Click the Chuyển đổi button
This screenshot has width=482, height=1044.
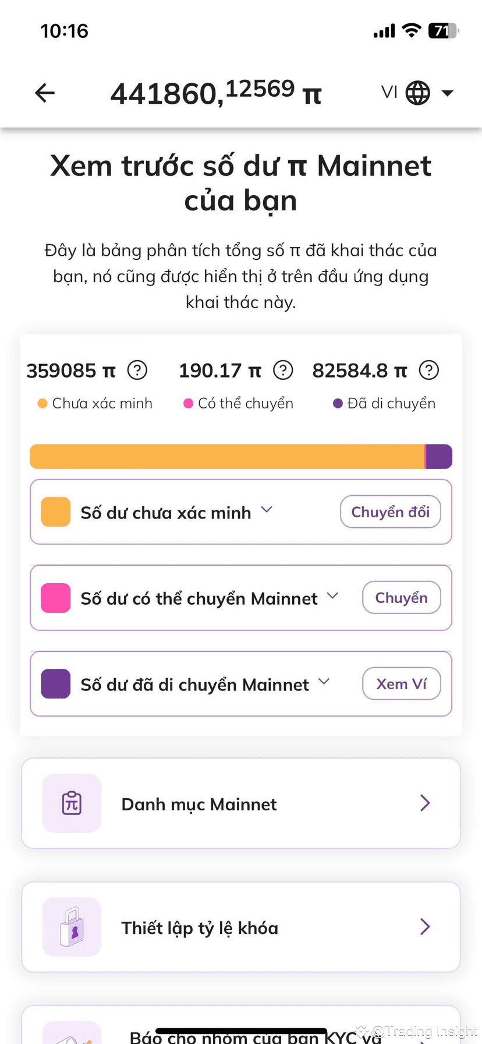pyautogui.click(x=390, y=512)
